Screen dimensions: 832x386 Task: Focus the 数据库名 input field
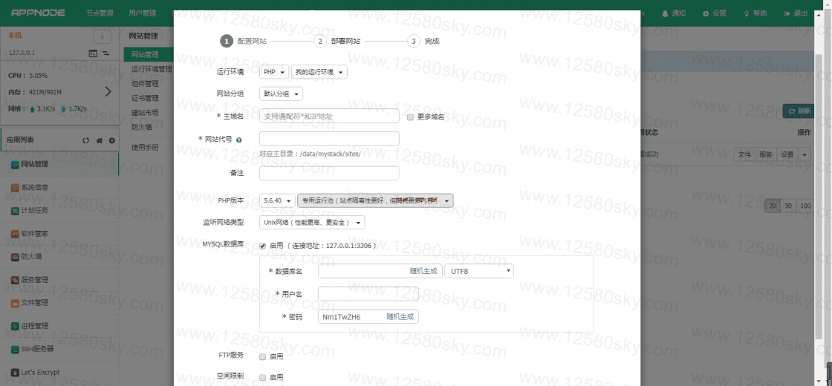point(380,271)
